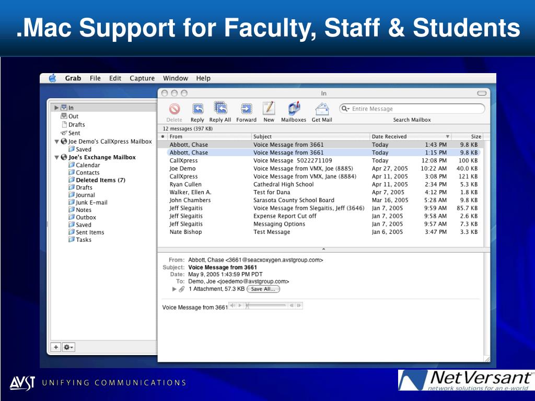The width and height of the screenshot is (535, 401).
Task: Play the voice message attachment
Action: (240, 305)
